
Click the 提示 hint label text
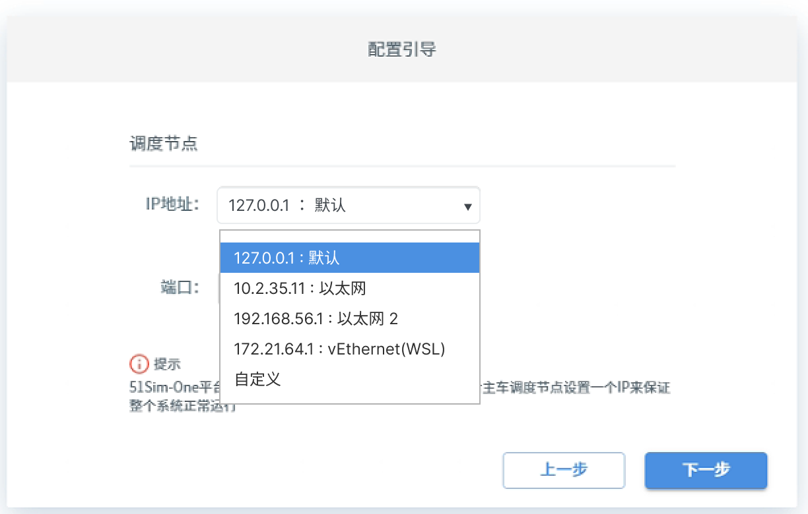click(167, 364)
